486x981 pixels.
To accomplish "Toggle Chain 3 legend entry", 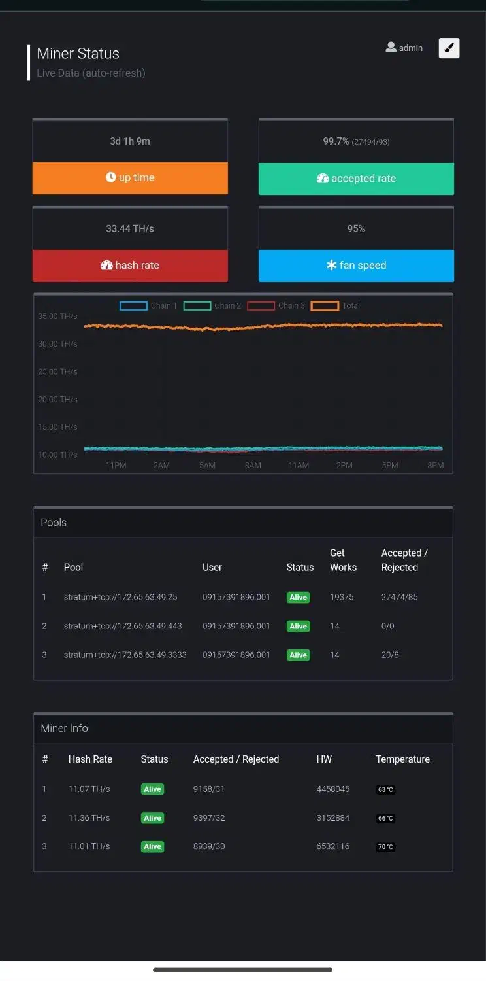I will pos(261,305).
